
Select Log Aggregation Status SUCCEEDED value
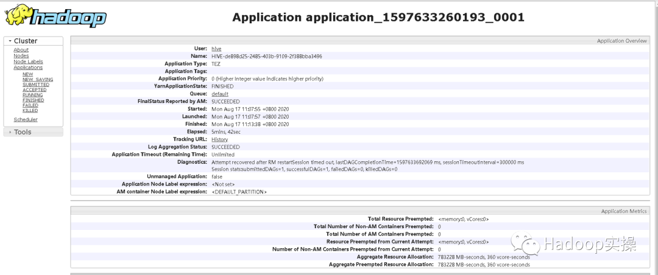(x=226, y=147)
